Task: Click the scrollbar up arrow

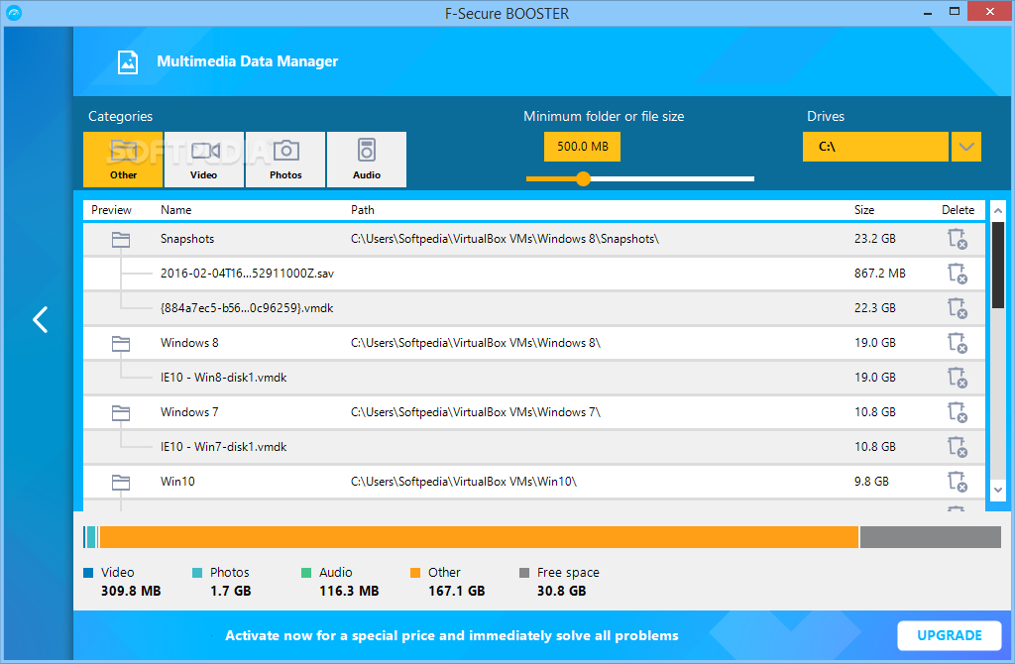Action: click(x=998, y=211)
